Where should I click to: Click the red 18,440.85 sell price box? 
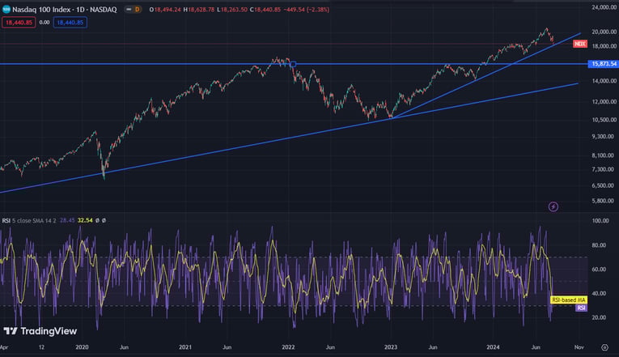(19, 23)
